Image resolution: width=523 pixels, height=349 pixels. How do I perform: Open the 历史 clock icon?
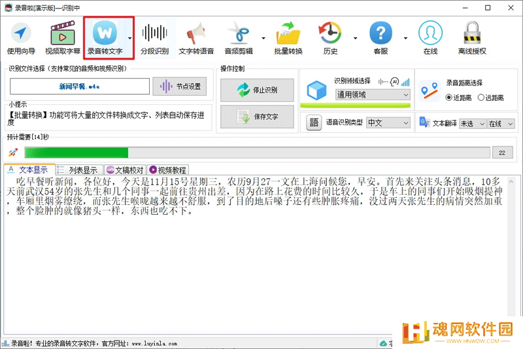coord(330,38)
